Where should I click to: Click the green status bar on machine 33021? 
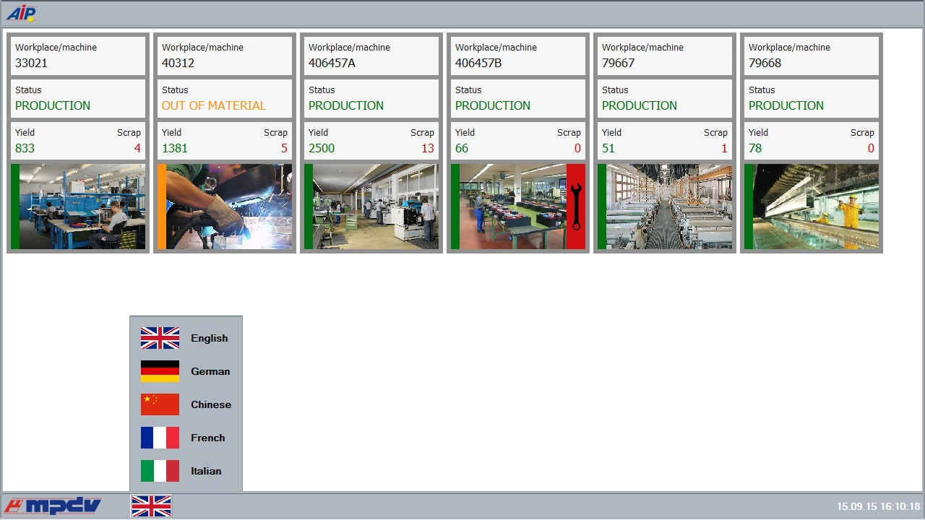[15, 207]
